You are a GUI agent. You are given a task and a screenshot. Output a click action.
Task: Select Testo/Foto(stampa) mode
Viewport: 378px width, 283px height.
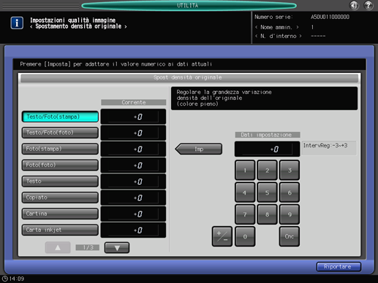(60, 117)
